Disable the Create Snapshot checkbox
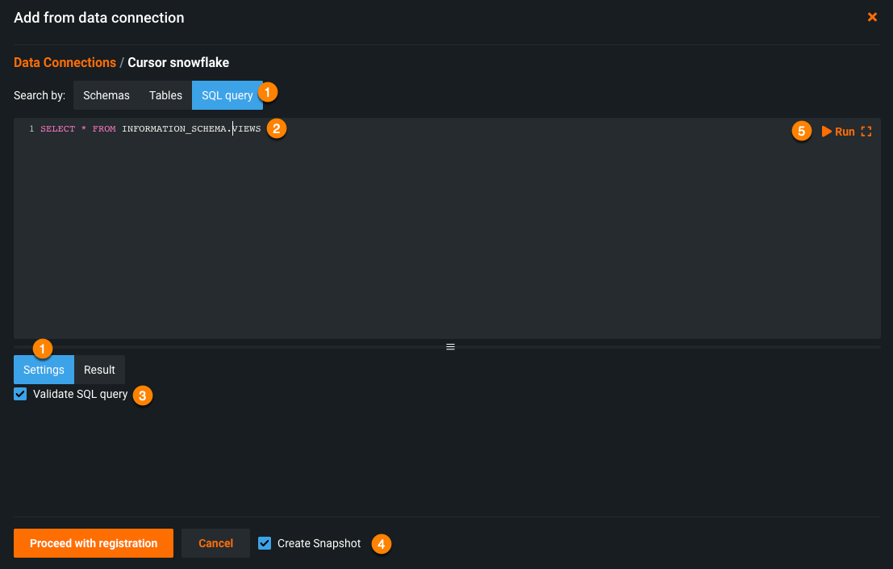Viewport: 893px width, 569px height. pos(265,543)
